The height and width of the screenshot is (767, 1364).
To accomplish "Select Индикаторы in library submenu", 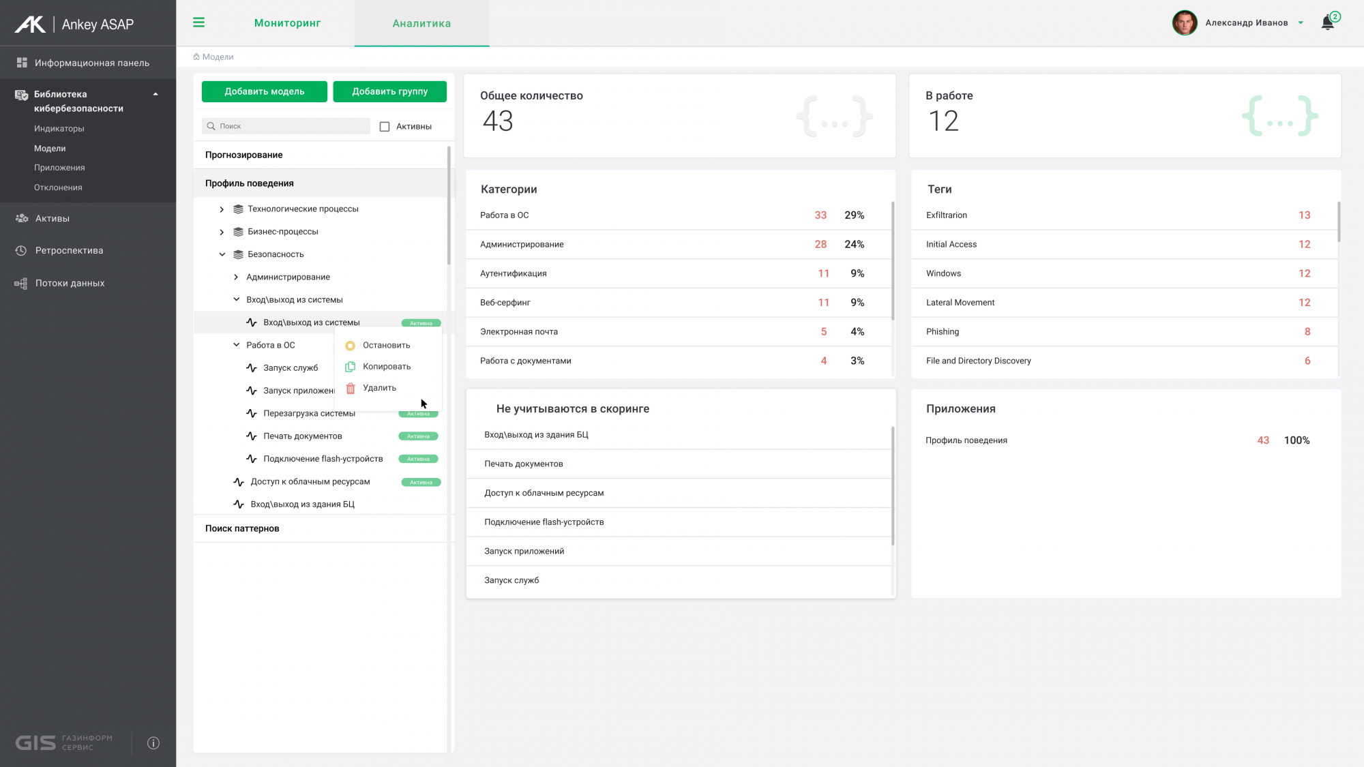I will tap(59, 128).
